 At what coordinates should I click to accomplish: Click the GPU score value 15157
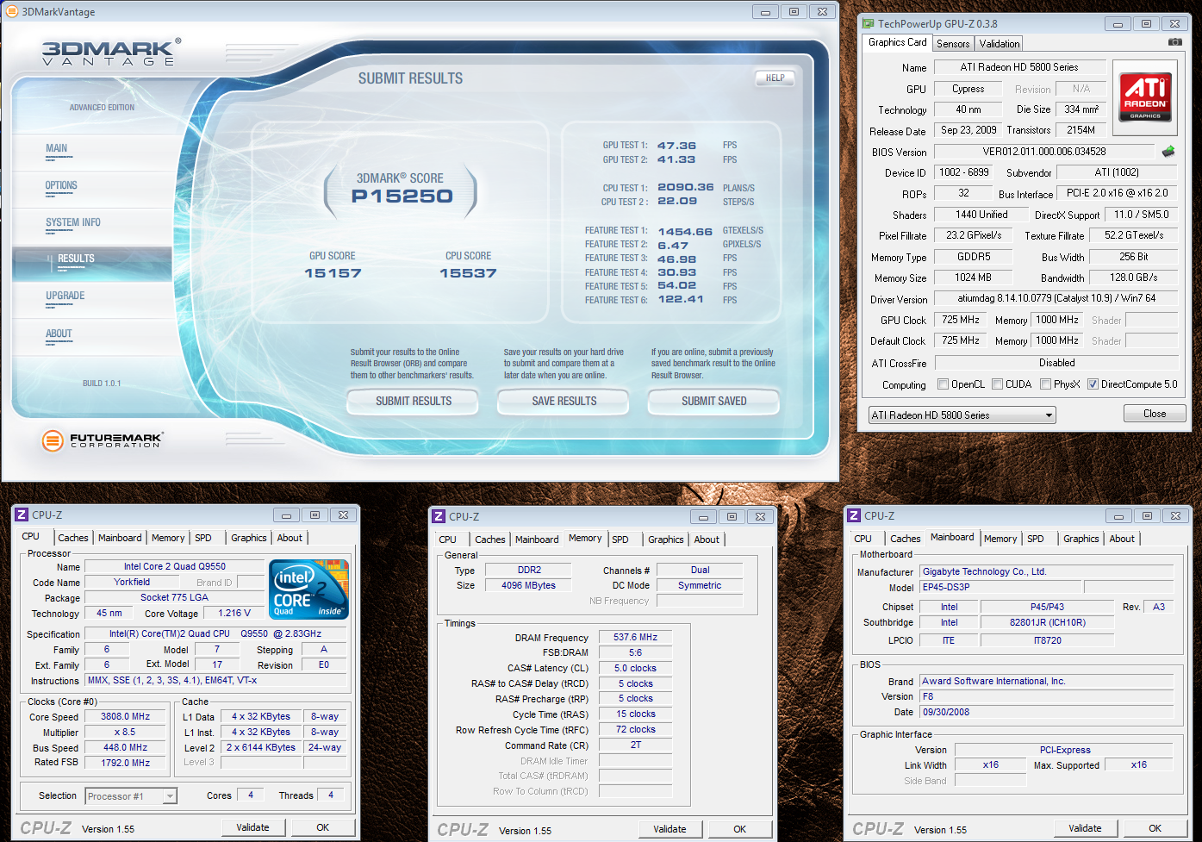[x=333, y=273]
